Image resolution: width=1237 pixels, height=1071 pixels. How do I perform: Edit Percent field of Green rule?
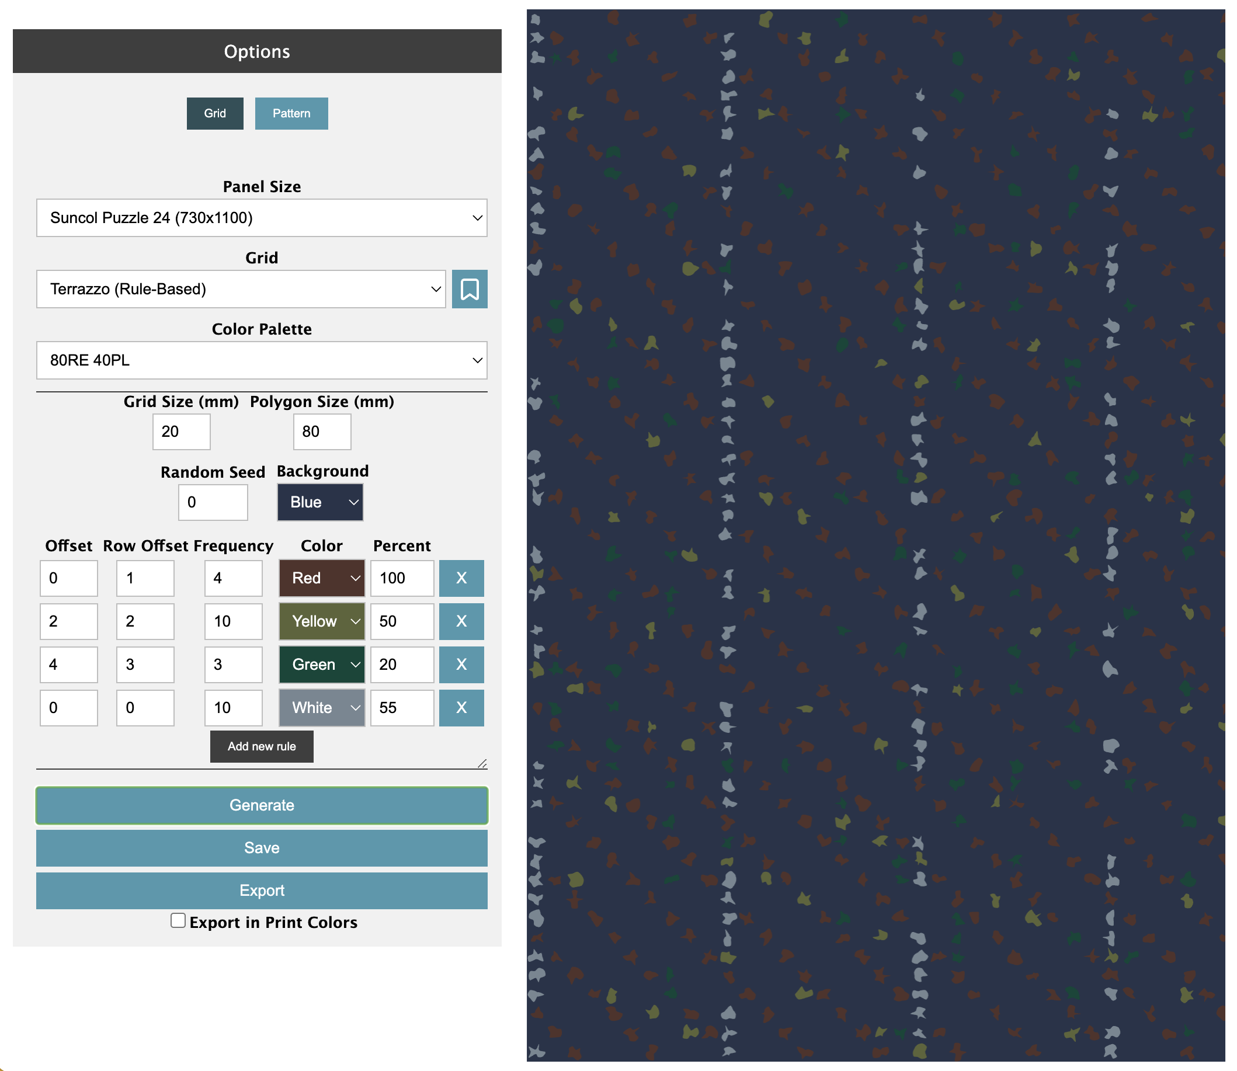[402, 664]
